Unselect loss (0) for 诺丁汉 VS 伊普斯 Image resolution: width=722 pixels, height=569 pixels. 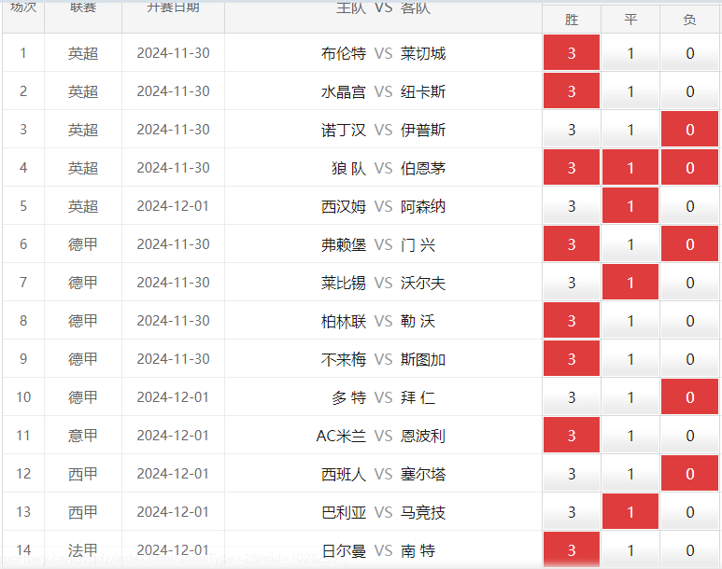pos(689,129)
